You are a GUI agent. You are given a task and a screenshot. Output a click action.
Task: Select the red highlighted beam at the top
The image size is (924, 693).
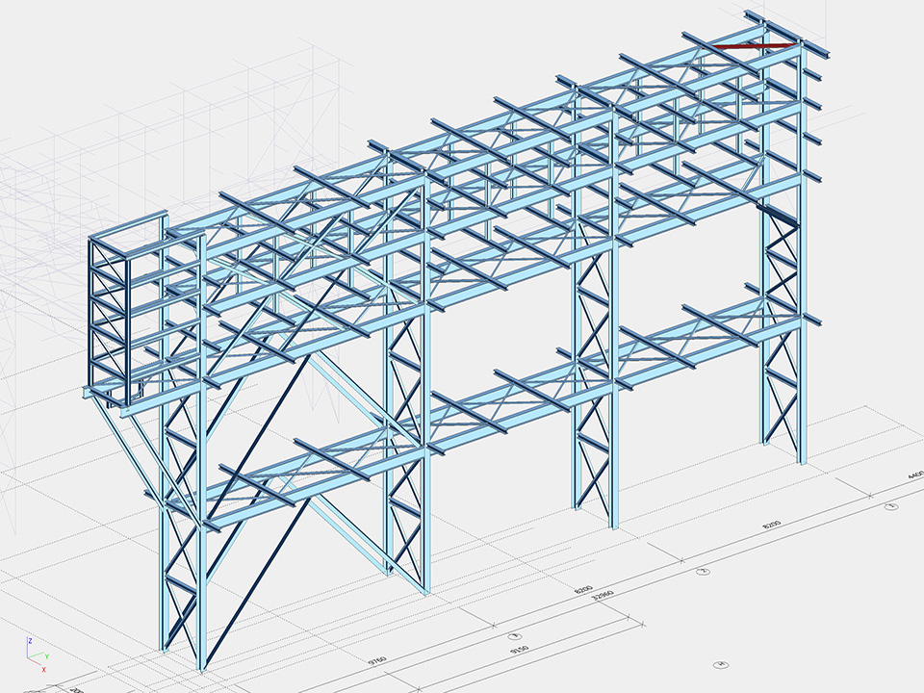755,45
